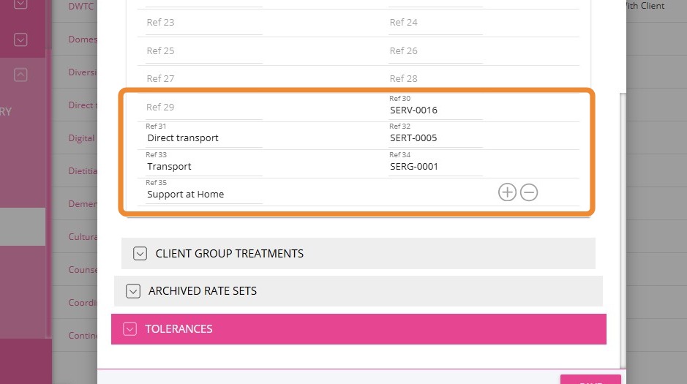Focus the Ref 25 input field
Viewport: 687px width, 384px height.
(203, 51)
